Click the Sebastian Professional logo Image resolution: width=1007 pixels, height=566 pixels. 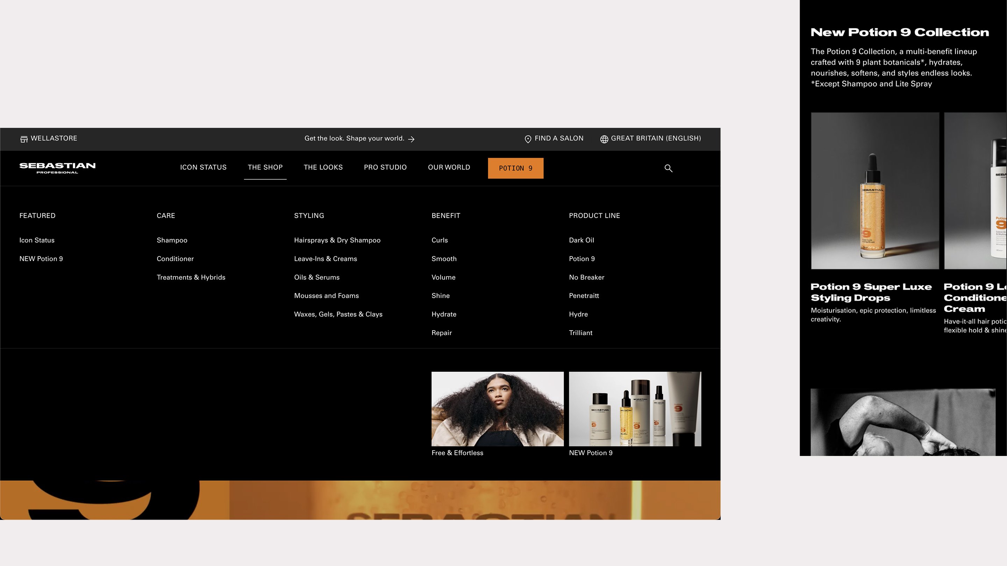click(57, 168)
